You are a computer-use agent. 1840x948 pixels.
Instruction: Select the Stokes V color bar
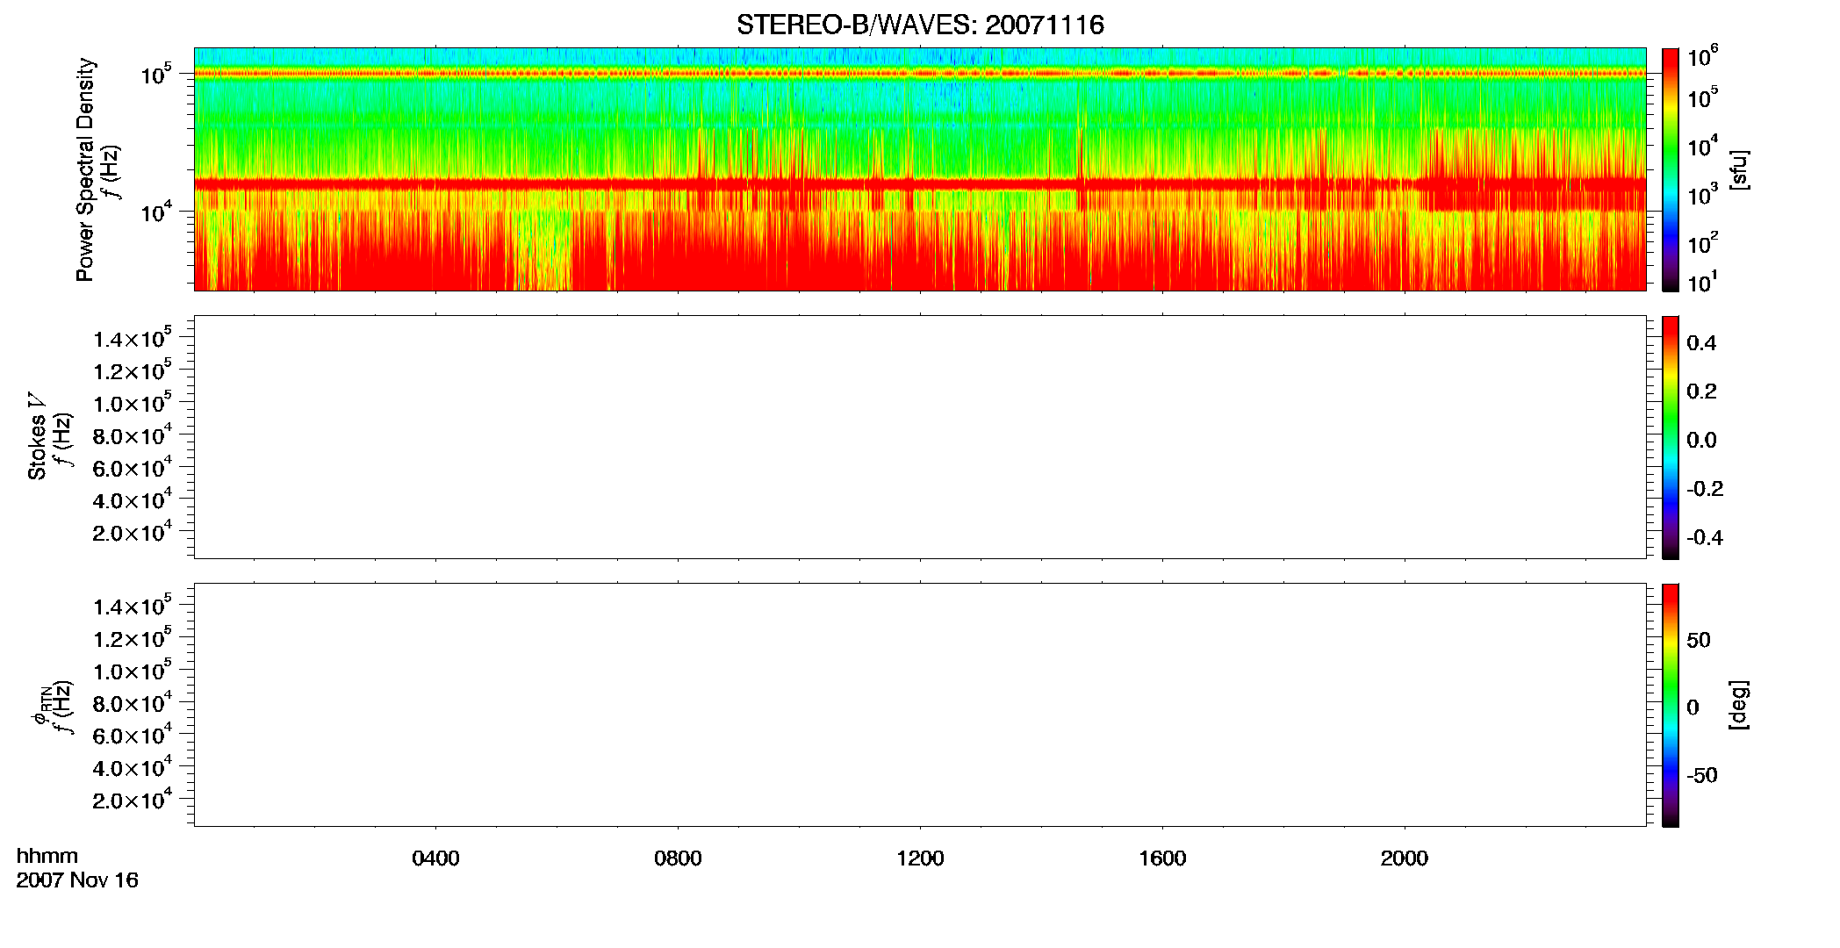[1671, 437]
